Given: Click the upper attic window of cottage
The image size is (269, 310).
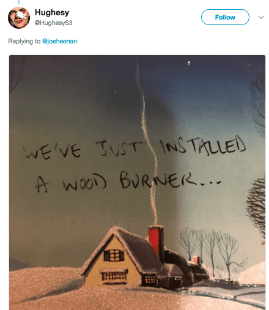Looking at the screenshot, I should [114, 255].
